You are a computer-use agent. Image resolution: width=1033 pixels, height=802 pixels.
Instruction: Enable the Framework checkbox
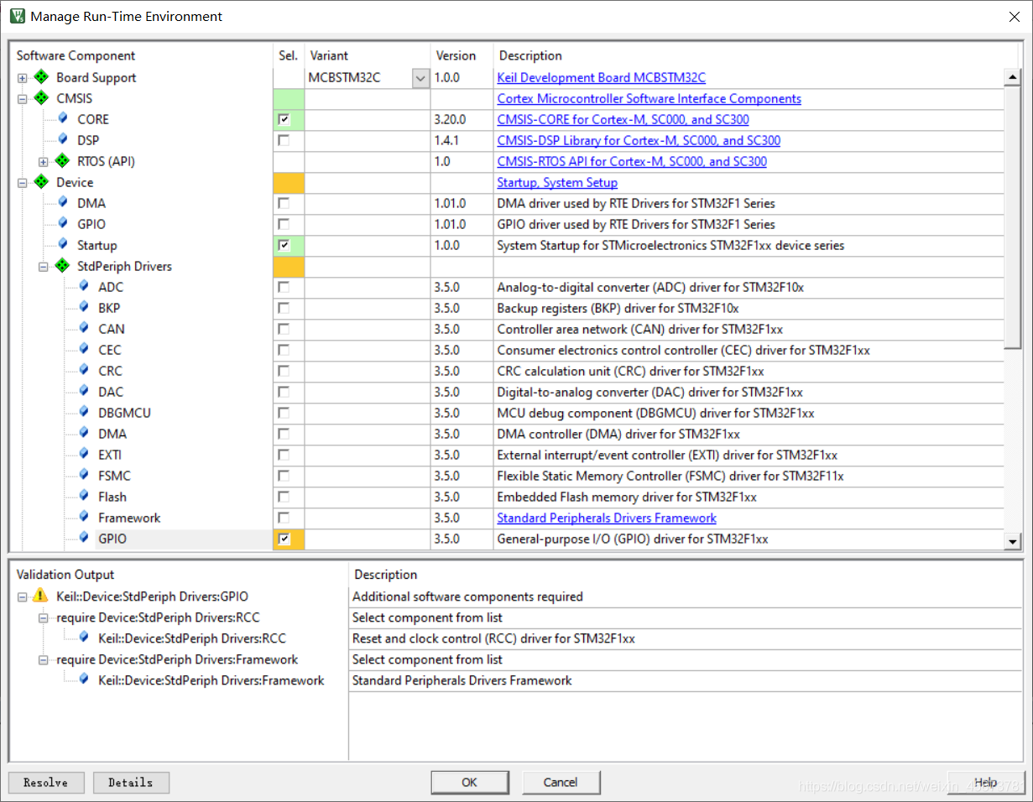(284, 518)
